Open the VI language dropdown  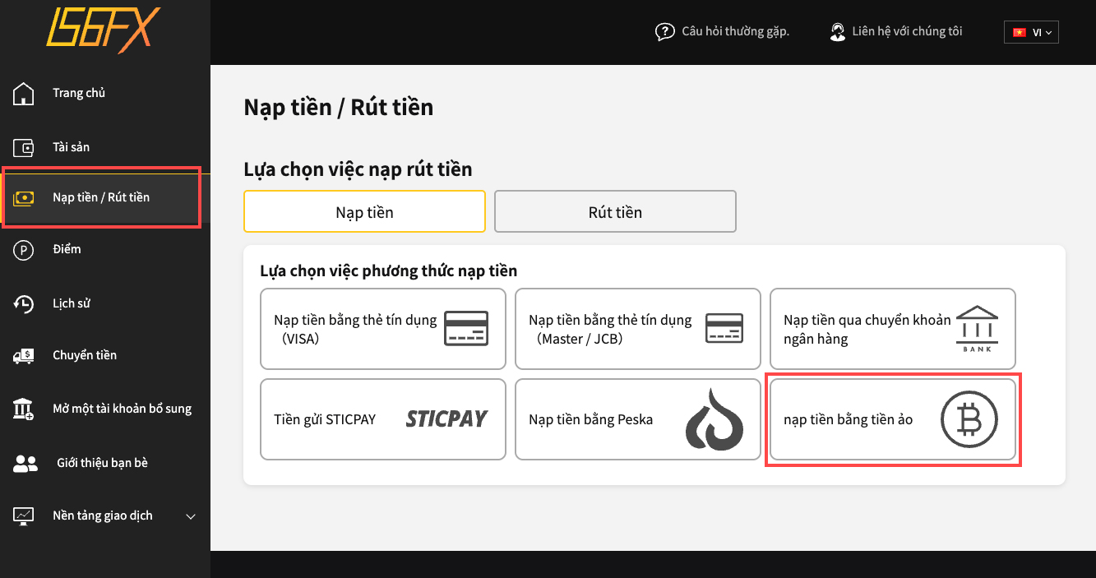[x=1031, y=33]
